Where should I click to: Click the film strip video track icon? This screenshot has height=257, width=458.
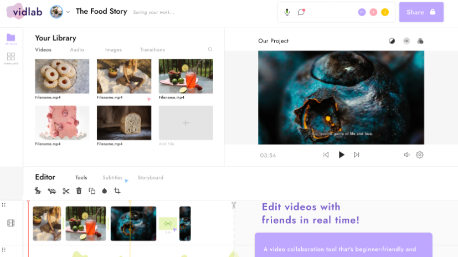coord(11,223)
